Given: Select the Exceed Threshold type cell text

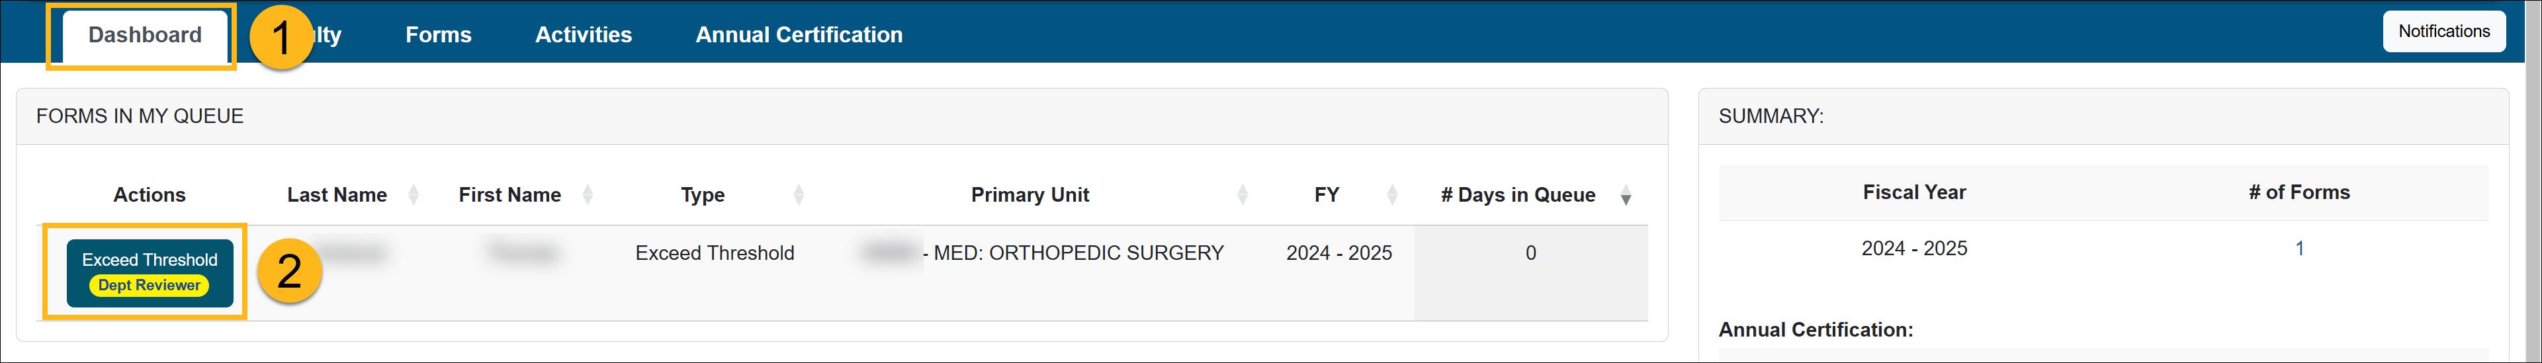Looking at the screenshot, I should [x=715, y=253].
